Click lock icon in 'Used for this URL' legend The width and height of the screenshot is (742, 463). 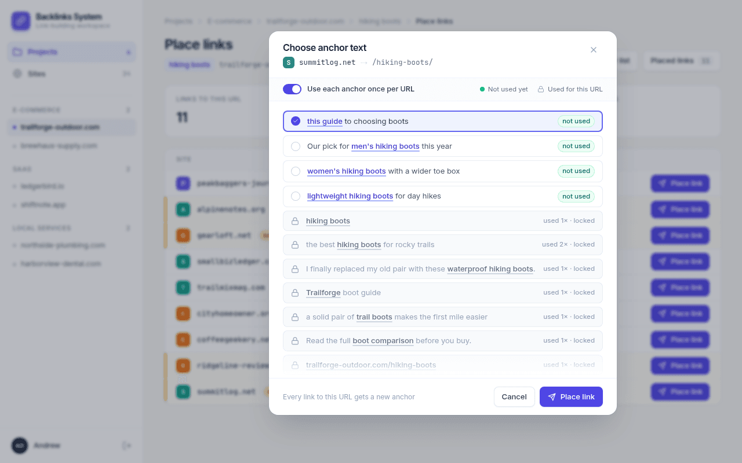541,90
